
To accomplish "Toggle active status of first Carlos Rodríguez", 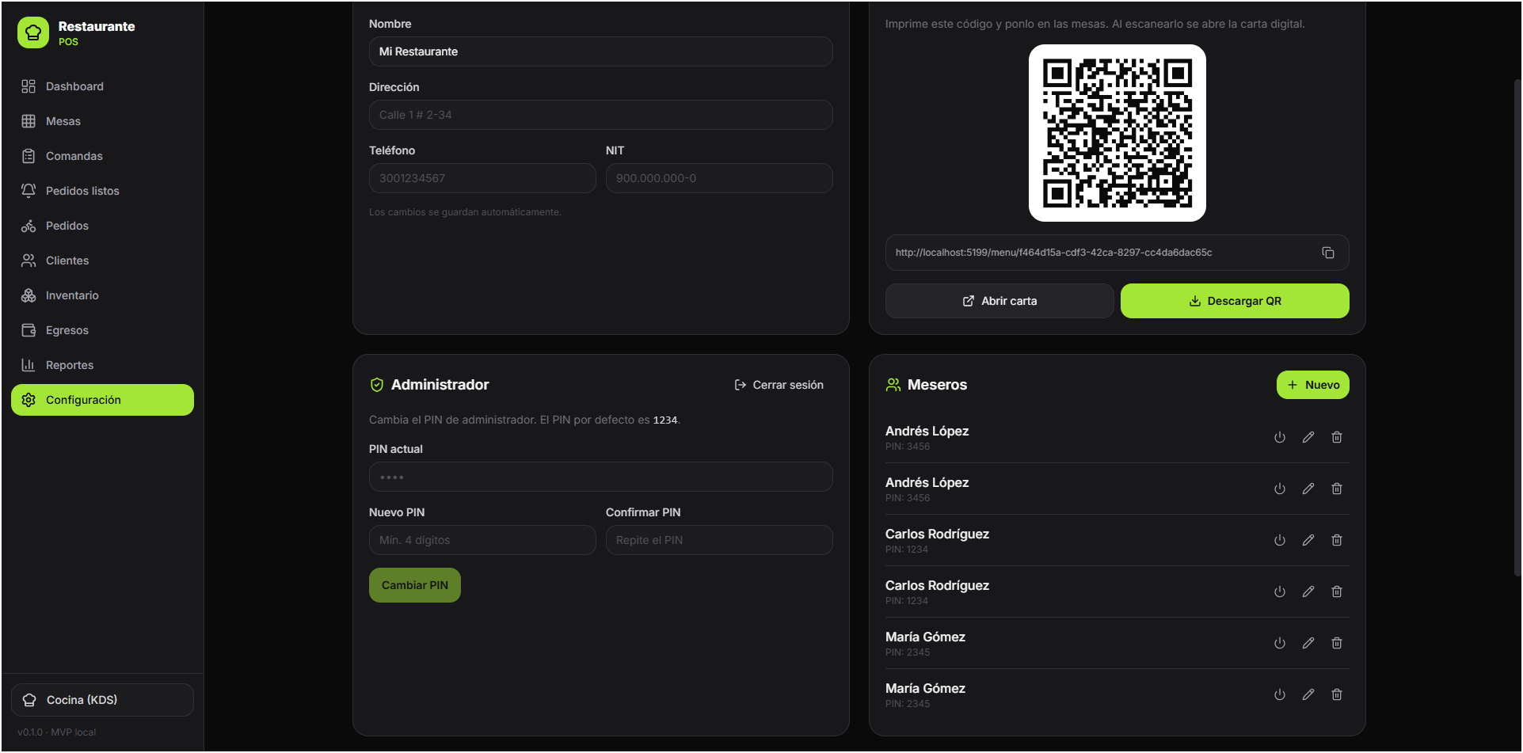I will click(x=1280, y=540).
